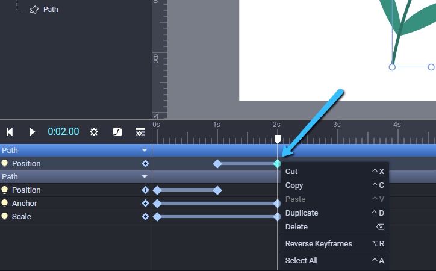The image size is (436, 271).
Task: Open the easing curve editor icon
Action: coord(117,132)
